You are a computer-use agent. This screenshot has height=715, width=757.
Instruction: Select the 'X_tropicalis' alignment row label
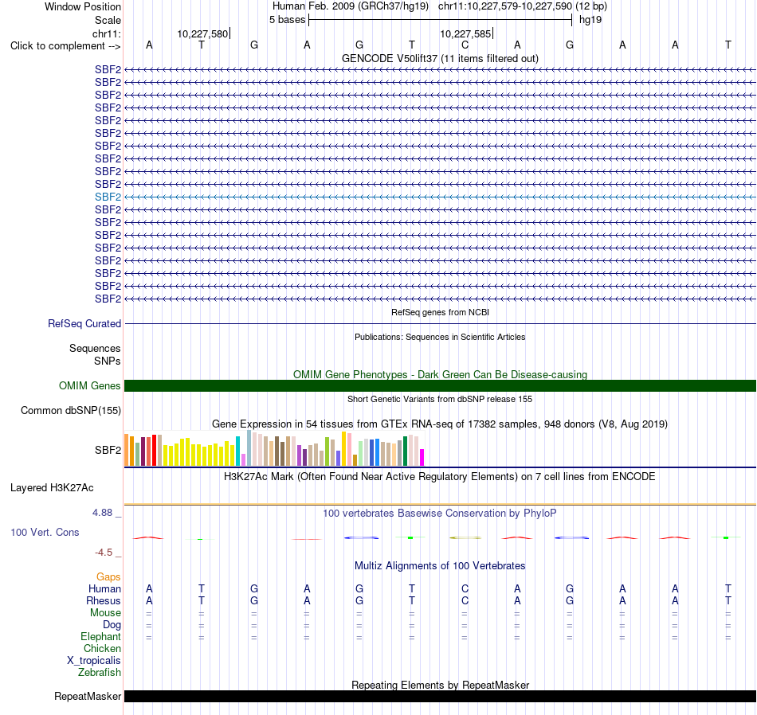(94, 661)
